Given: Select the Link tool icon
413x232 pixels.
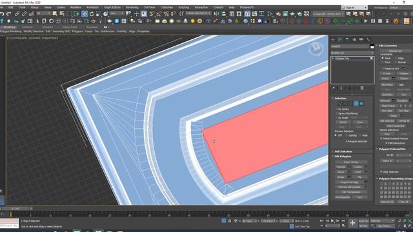Looking at the screenshot, I should (x=17, y=14).
